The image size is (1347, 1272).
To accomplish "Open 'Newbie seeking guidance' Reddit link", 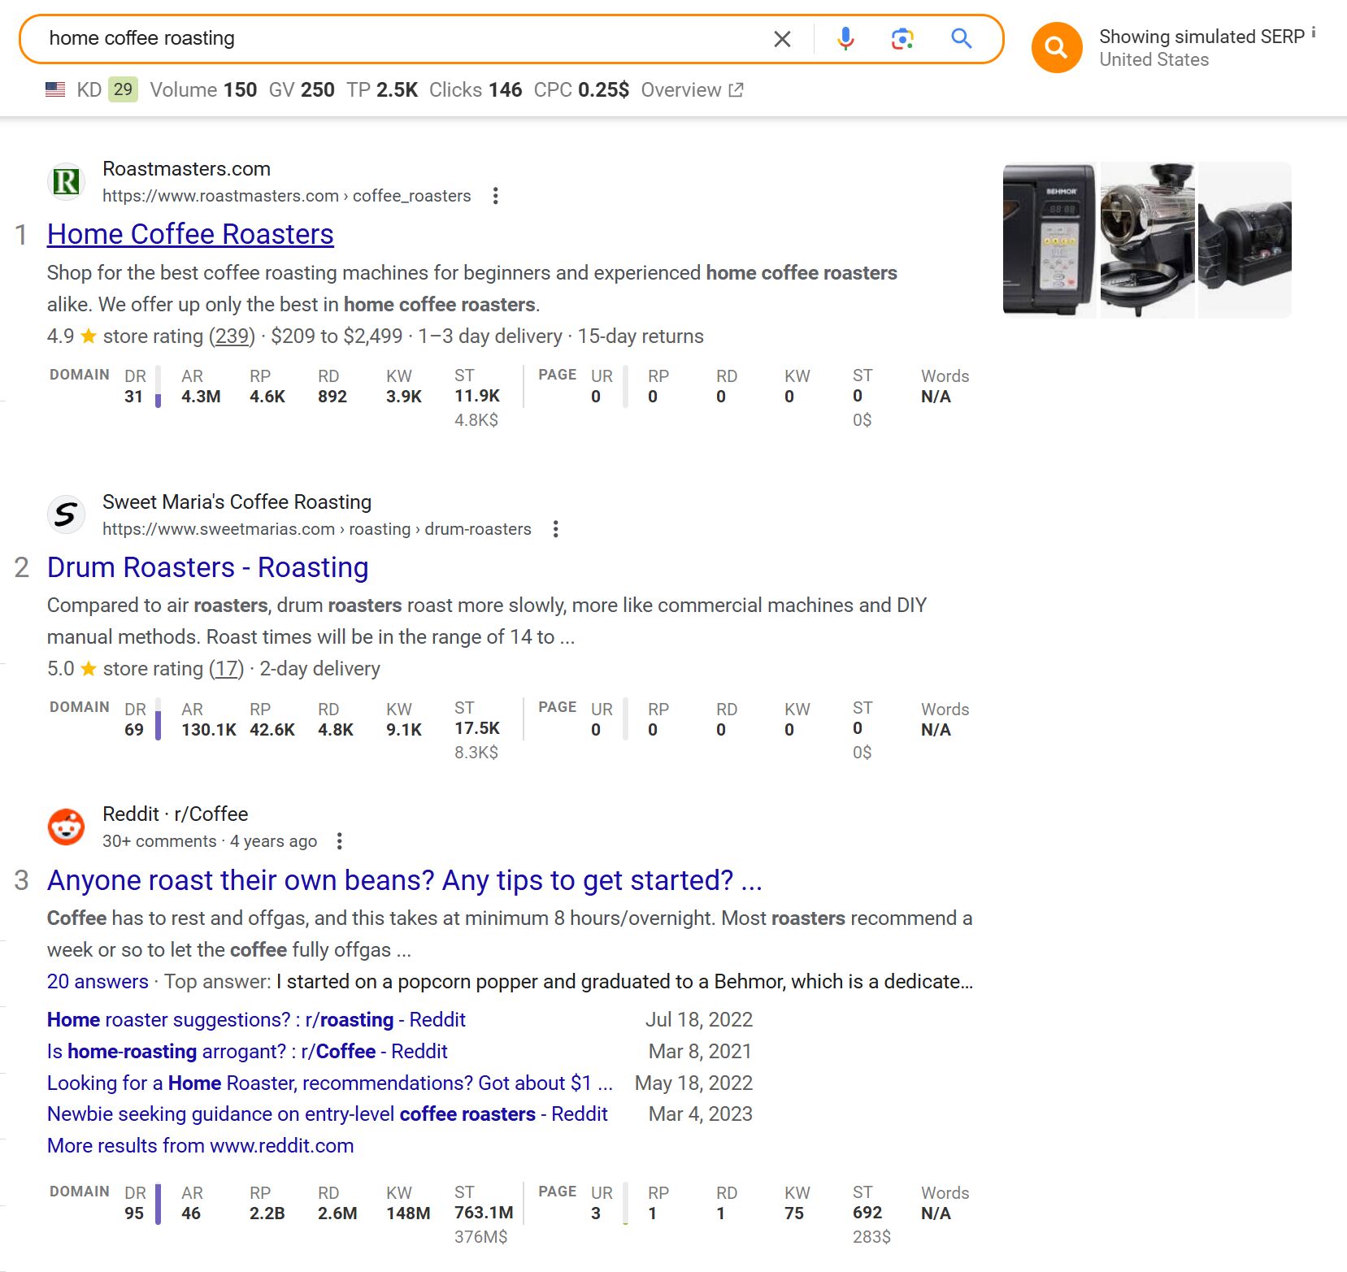I will click(327, 1114).
